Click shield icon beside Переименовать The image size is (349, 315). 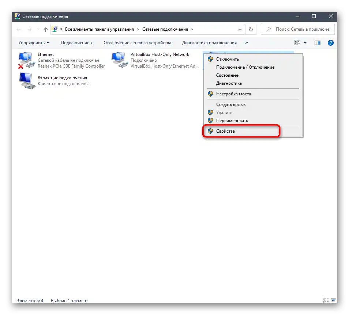point(210,121)
